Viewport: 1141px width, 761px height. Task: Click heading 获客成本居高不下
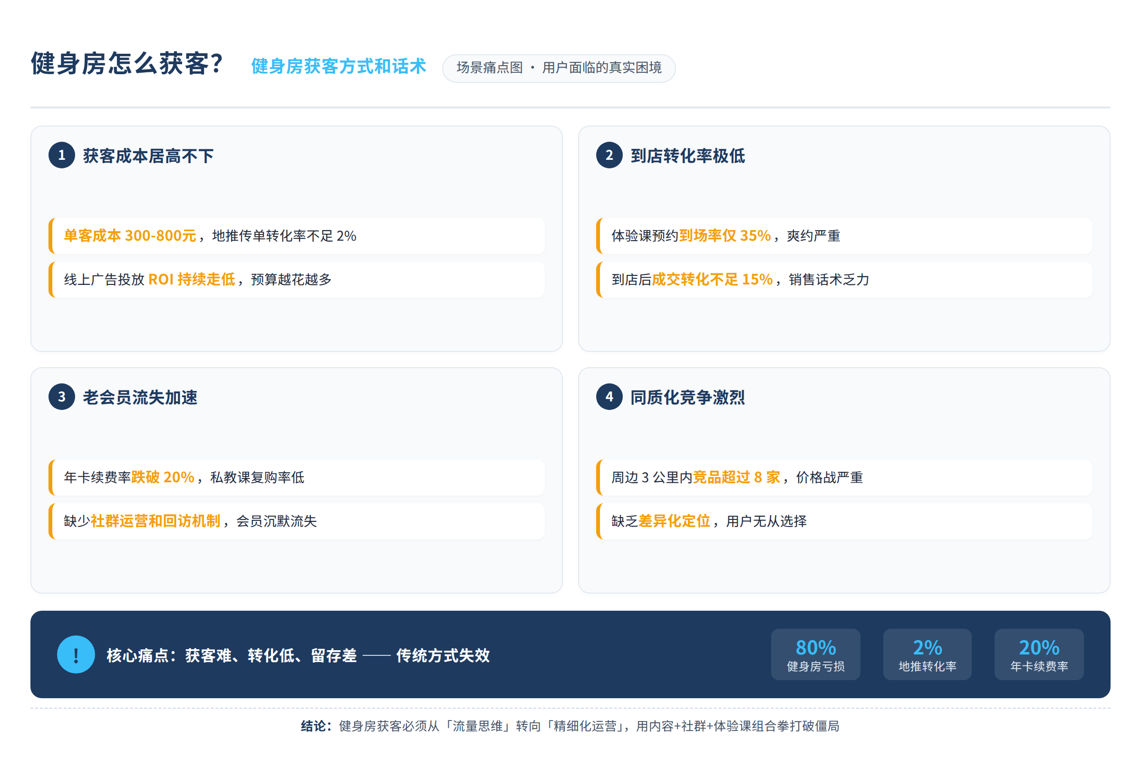coord(148,156)
